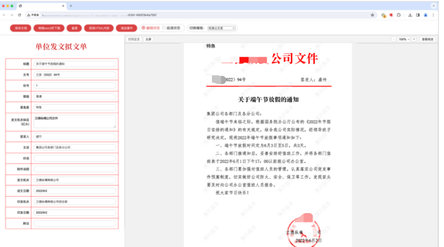Click the zoom in plus button
This screenshot has height=247, width=444.
tap(414, 39)
